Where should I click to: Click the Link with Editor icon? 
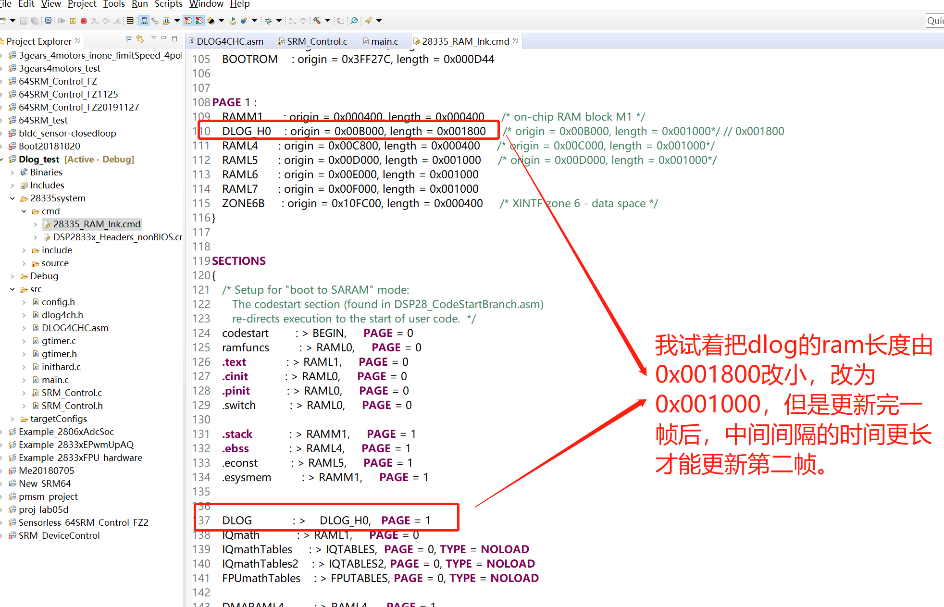pyautogui.click(x=140, y=39)
